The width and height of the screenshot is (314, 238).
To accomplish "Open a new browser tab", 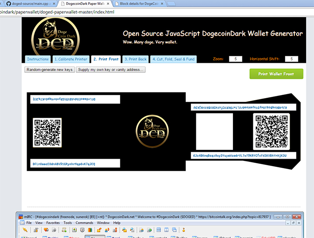I will [171, 4].
